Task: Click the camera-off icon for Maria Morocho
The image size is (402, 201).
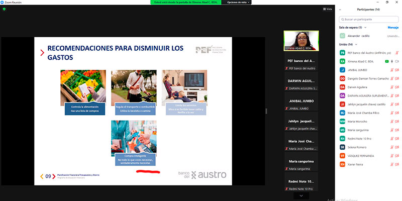Action: pos(397,122)
